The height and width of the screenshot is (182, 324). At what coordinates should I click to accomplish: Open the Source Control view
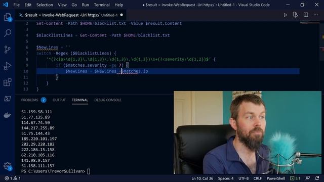click(8, 50)
